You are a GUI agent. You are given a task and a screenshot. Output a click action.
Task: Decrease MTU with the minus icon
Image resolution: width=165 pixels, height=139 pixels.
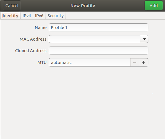click(x=135, y=62)
